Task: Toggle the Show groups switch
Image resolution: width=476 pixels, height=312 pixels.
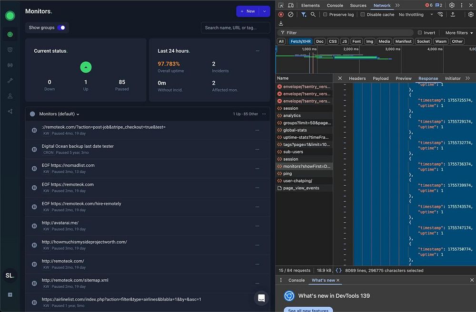Action: 61,28
